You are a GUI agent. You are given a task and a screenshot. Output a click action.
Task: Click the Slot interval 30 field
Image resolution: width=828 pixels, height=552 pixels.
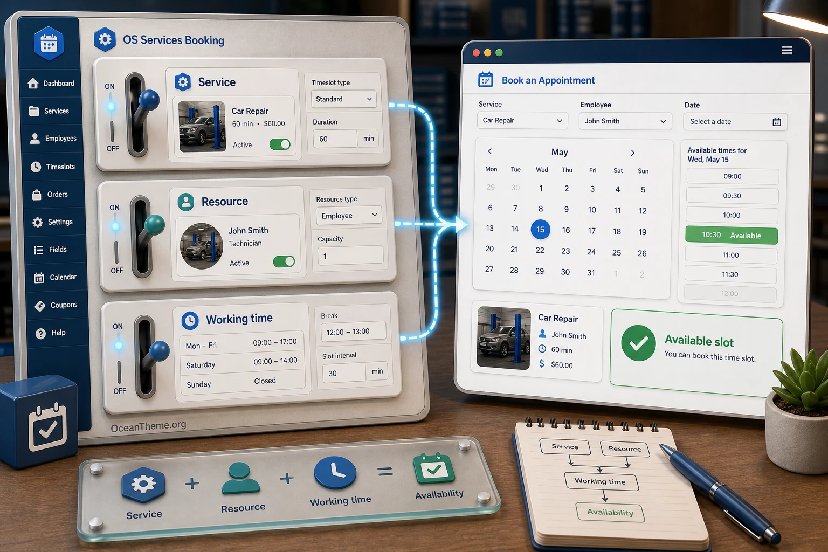pyautogui.click(x=344, y=372)
